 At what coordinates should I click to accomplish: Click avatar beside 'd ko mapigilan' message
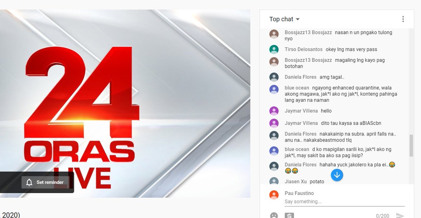coord(274,151)
